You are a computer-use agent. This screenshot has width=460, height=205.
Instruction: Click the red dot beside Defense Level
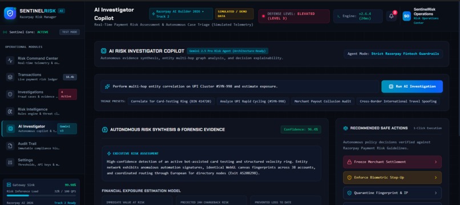[x=263, y=16]
